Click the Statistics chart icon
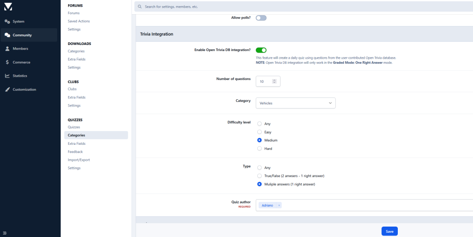This screenshot has width=473, height=237. coord(8,76)
